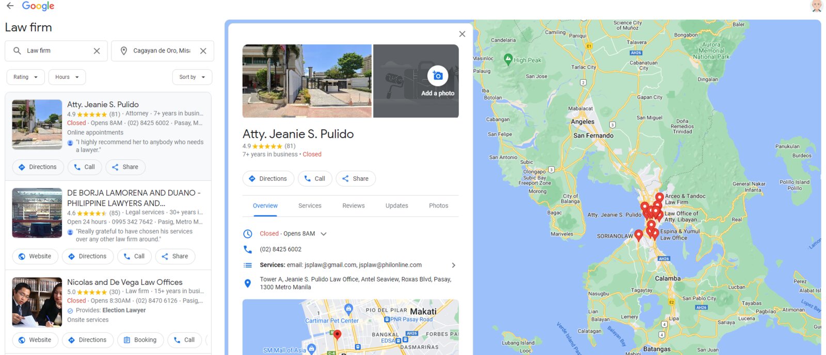
Task: Switch to the Overview tab
Action: click(x=265, y=206)
